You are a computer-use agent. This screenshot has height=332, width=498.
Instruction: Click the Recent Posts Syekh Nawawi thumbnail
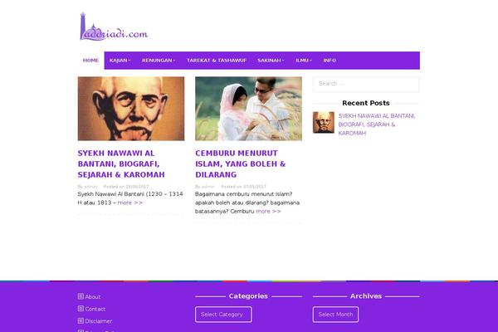click(x=324, y=122)
